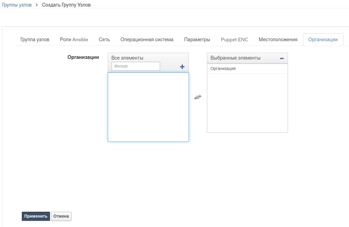Click the breadcrumb chevron separator
Viewport: 349px width, 227px height.
click(37, 5)
